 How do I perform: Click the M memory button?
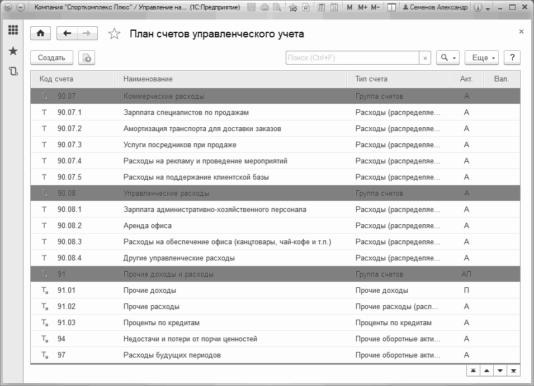(x=349, y=7)
